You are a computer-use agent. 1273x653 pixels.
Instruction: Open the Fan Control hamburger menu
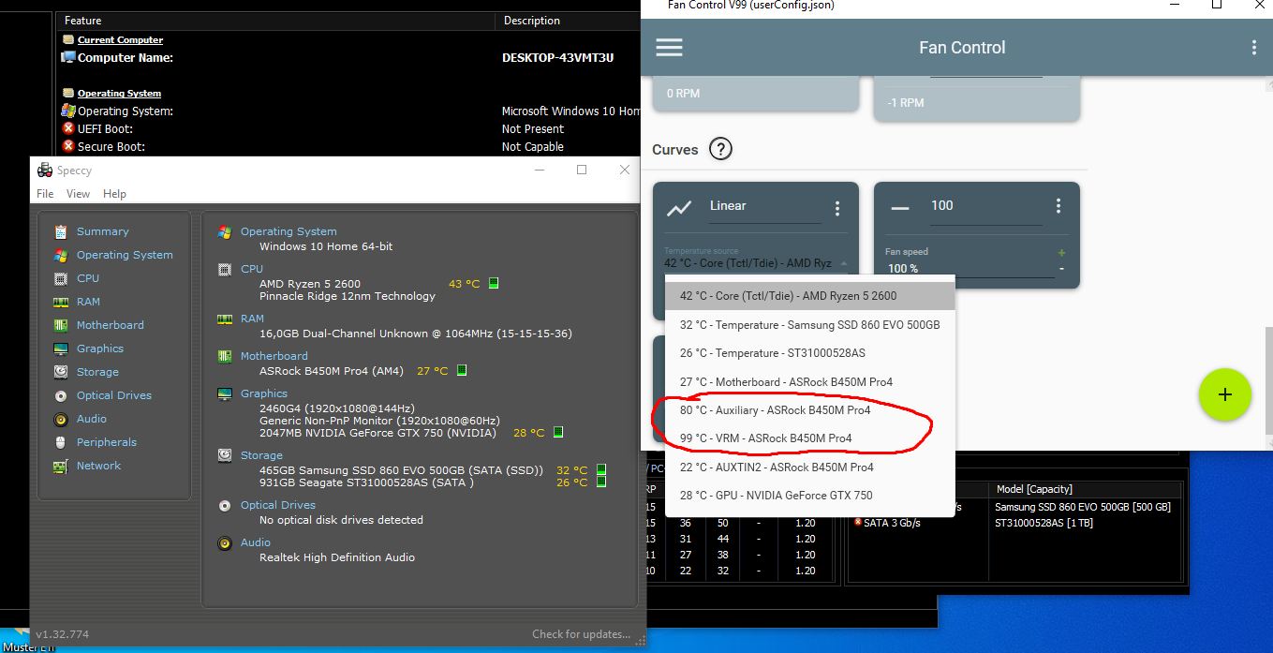coord(669,48)
